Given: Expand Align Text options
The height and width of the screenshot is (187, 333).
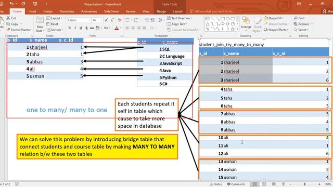Looking at the screenshot, I should tap(177, 24).
